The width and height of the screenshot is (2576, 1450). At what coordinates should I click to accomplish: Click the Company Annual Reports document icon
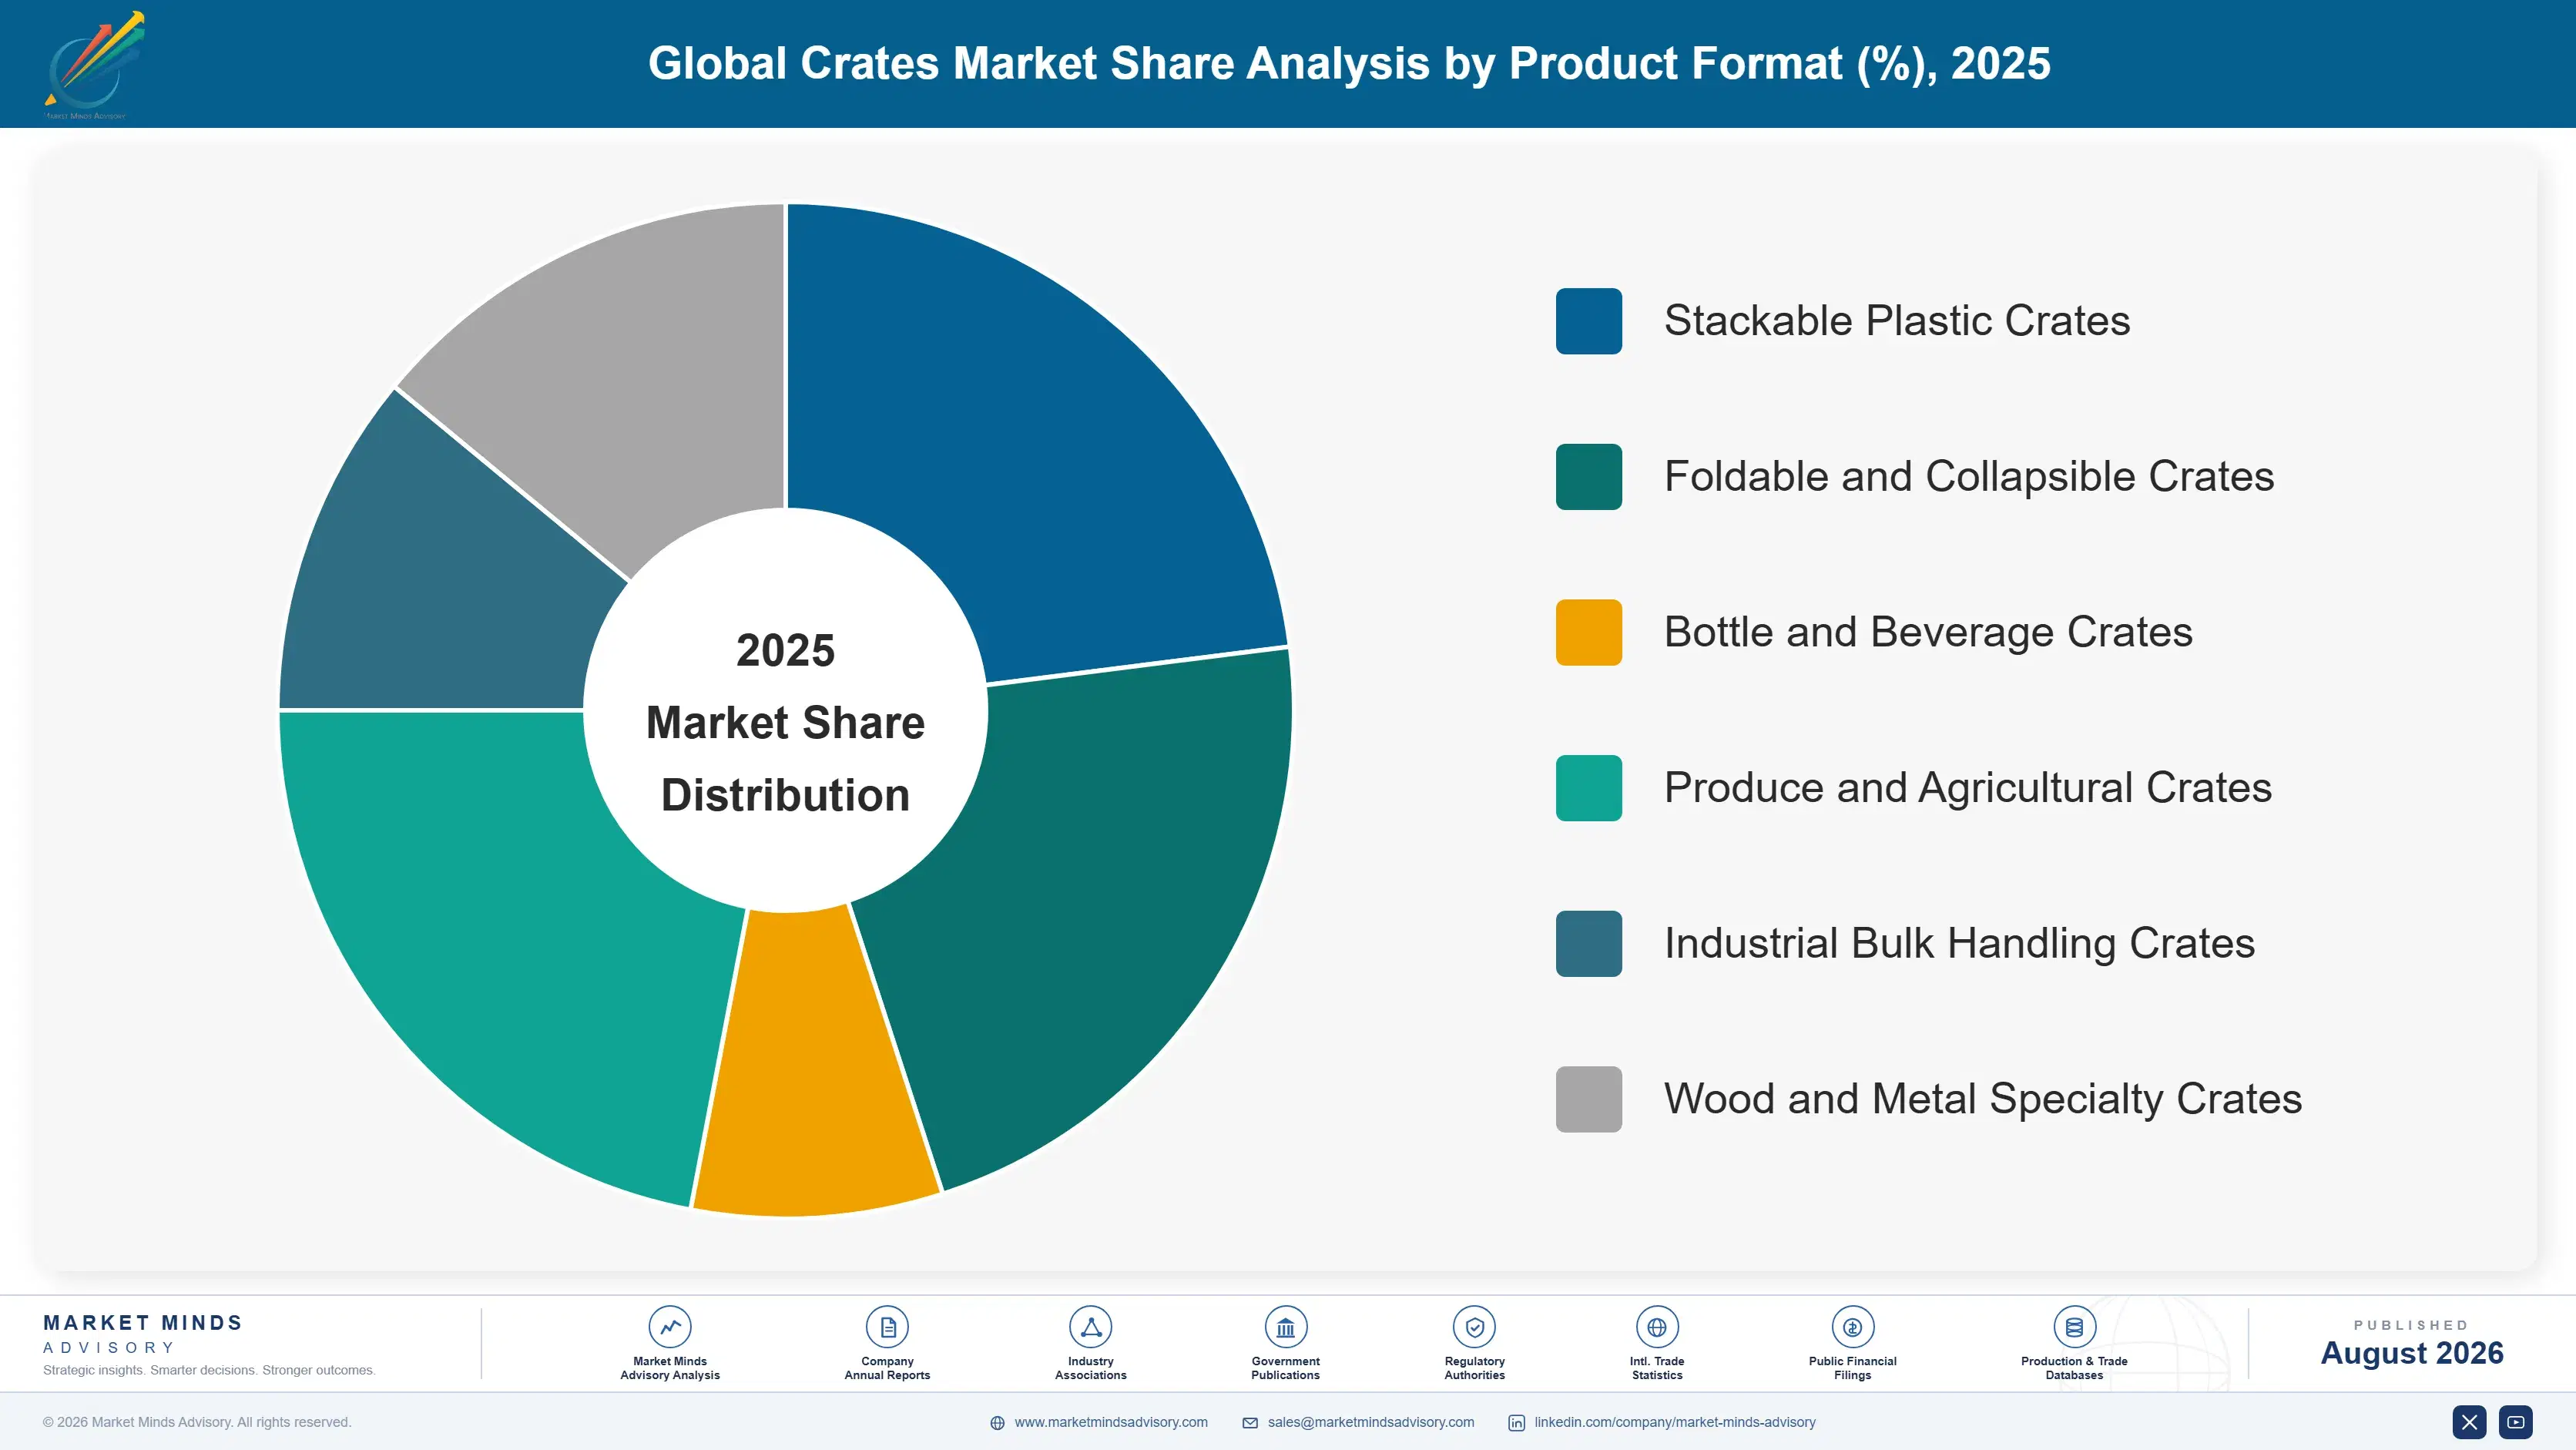coord(887,1327)
